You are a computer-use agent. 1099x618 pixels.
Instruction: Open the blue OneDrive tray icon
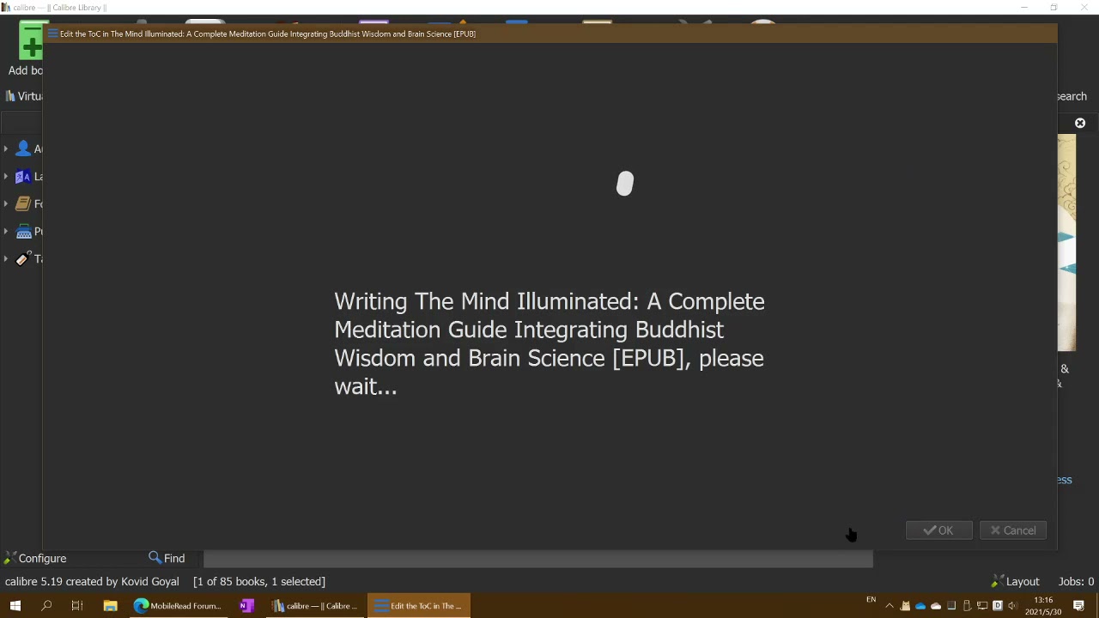pyautogui.click(x=920, y=606)
